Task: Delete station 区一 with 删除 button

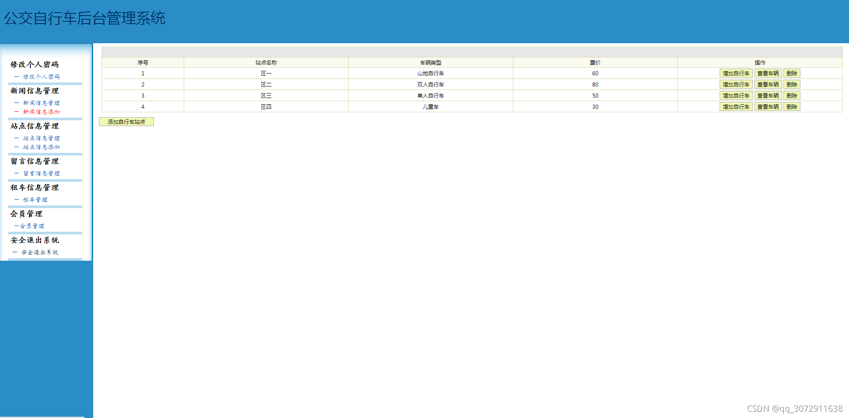Action: 792,73
